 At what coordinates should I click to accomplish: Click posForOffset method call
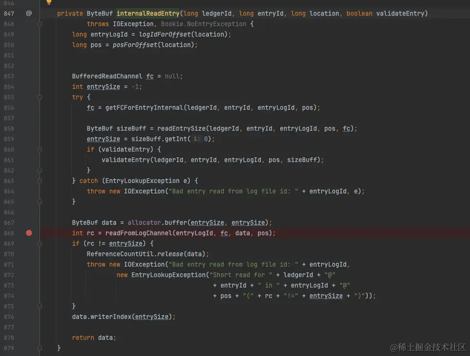tap(135, 45)
